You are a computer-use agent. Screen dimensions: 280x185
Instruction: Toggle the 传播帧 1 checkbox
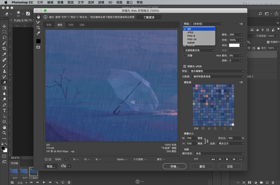point(268,42)
